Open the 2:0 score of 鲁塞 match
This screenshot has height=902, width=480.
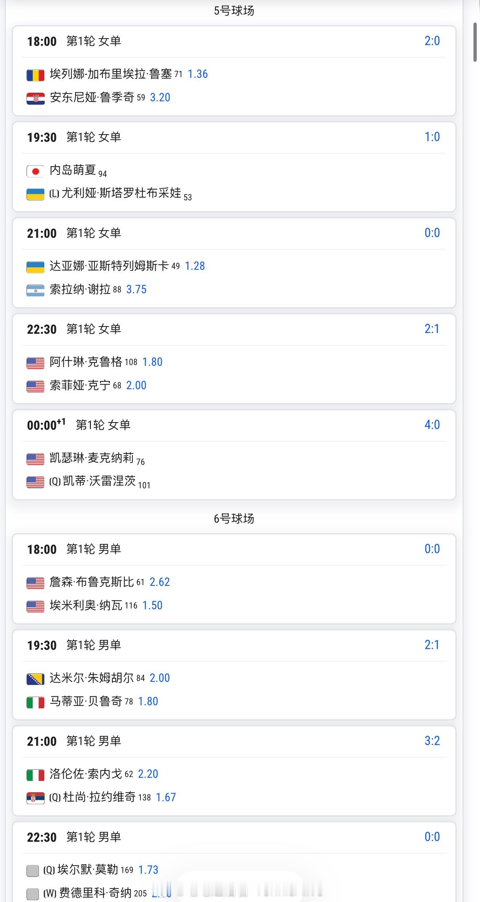click(x=432, y=41)
